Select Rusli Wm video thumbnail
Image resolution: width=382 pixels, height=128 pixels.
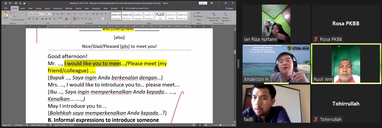pyautogui.click(x=346, y=64)
